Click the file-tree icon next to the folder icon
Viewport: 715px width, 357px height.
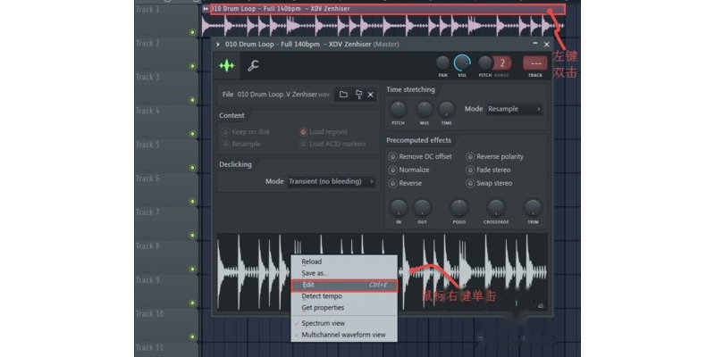click(358, 95)
